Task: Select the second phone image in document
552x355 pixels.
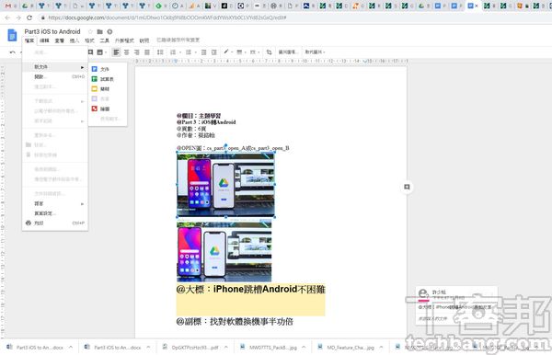Action: (224, 251)
